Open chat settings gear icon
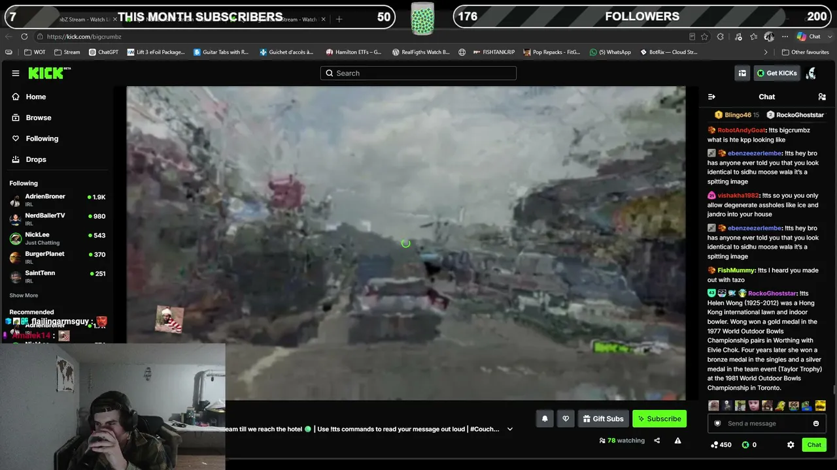837x470 pixels. 791,445
